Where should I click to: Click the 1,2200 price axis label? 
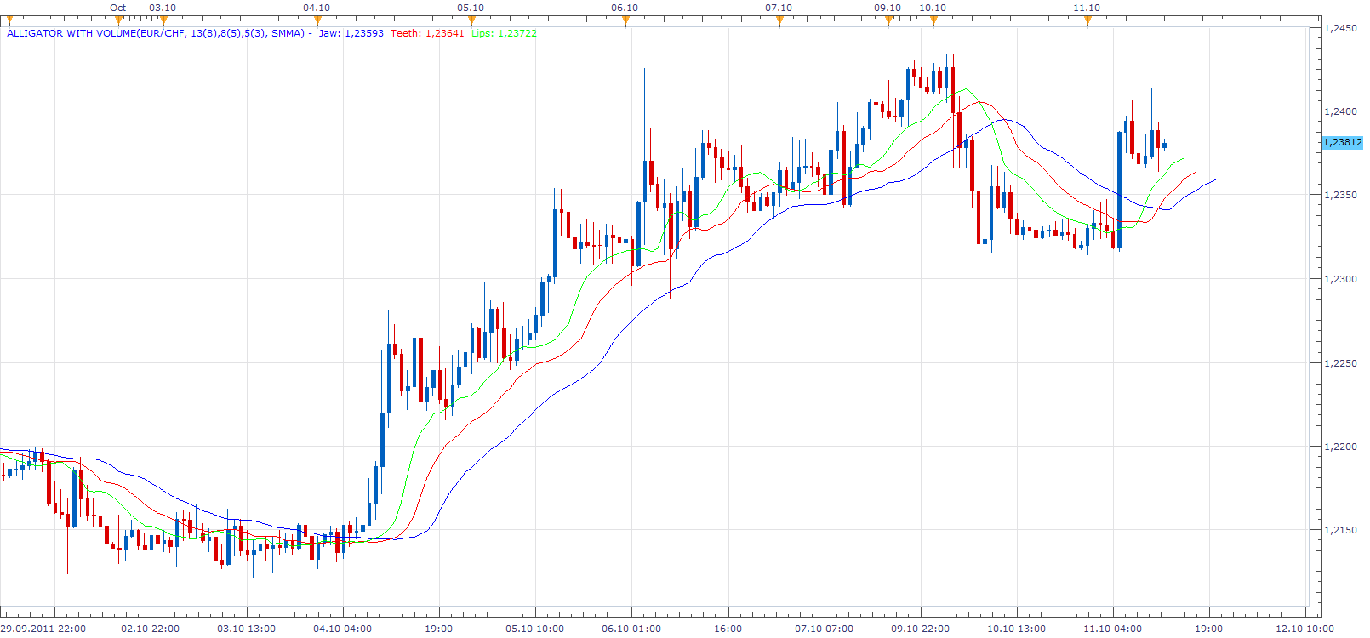tap(1340, 447)
